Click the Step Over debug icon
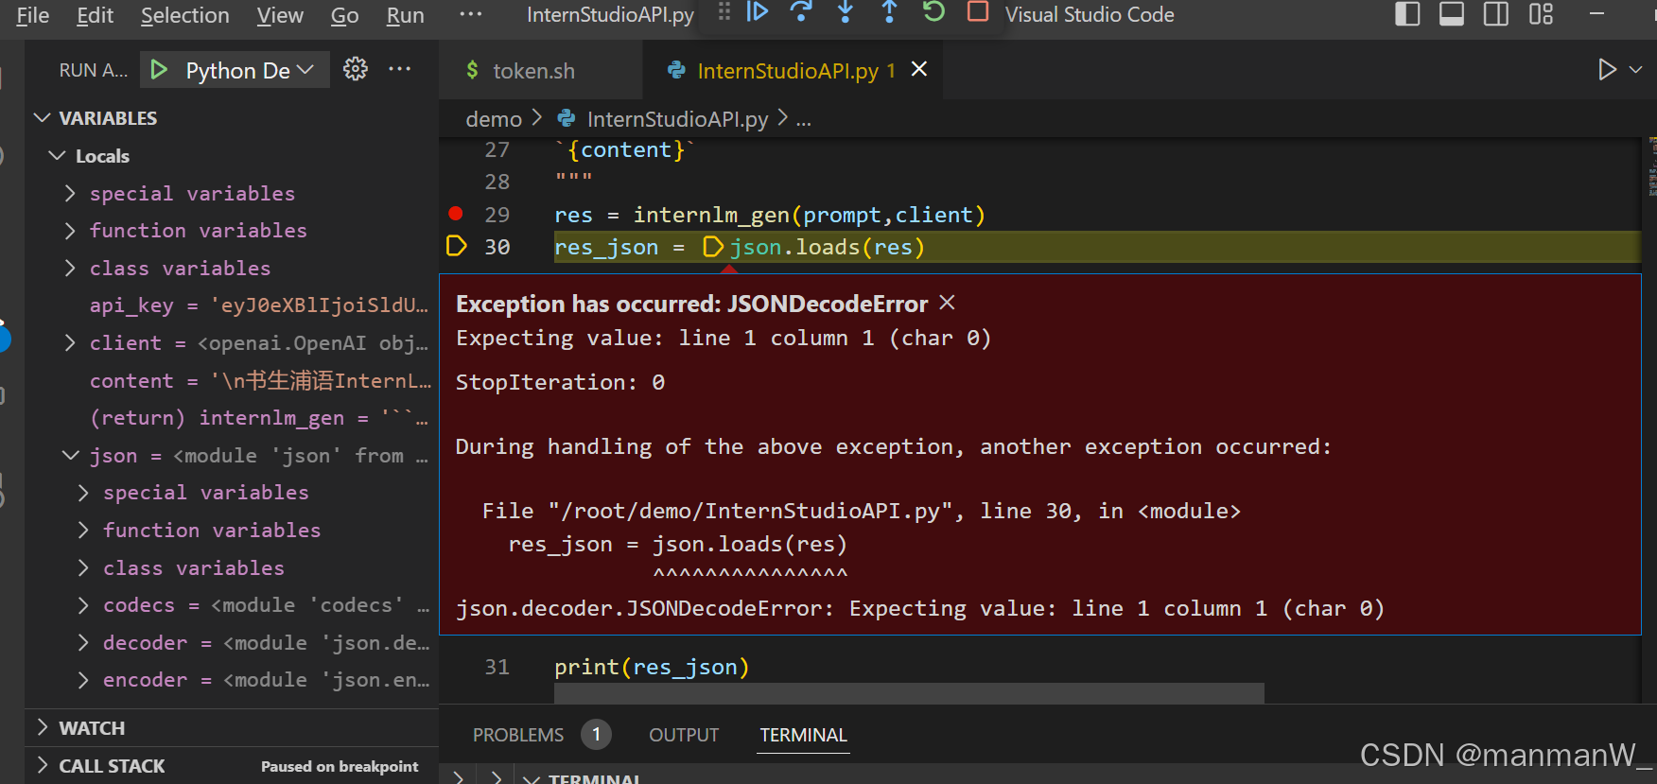Viewport: 1657px width, 784px height. (x=801, y=12)
